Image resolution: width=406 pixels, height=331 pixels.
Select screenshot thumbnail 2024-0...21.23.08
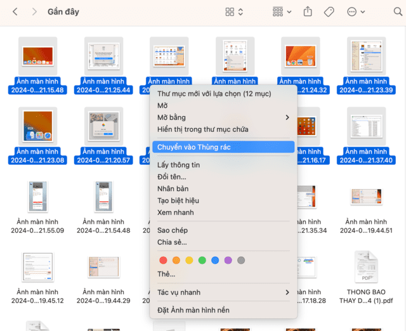point(38,126)
